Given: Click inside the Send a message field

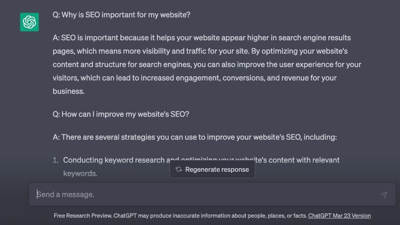Looking at the screenshot, I should (156, 194).
